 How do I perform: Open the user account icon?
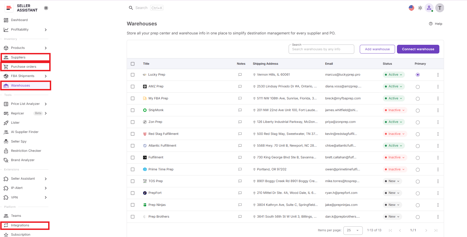(x=429, y=8)
